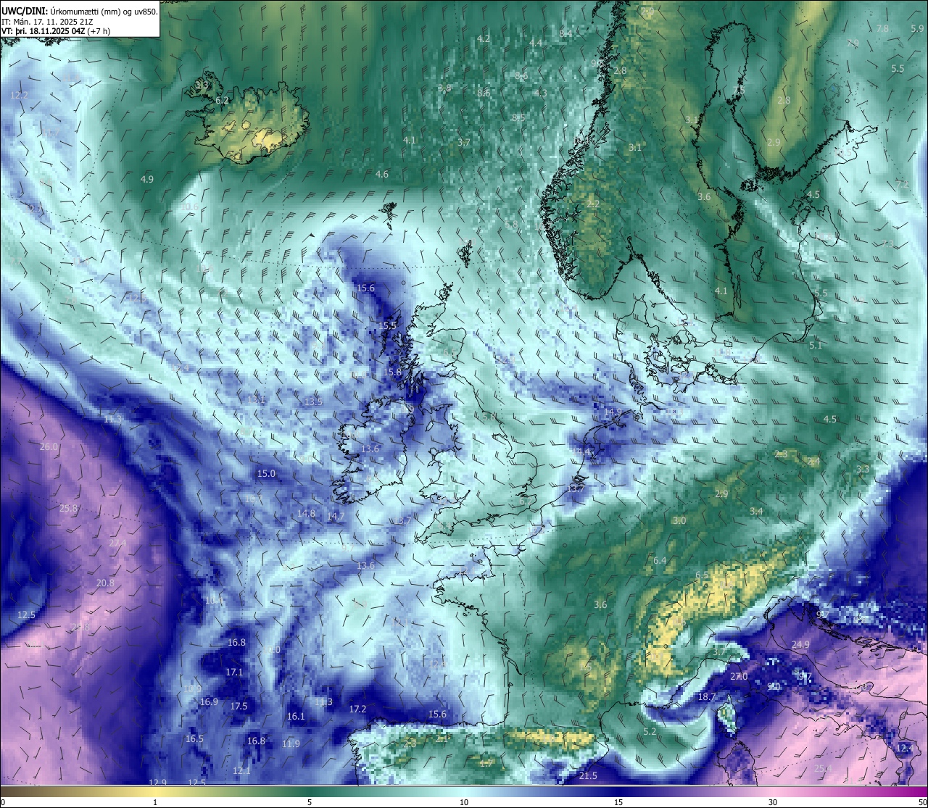928x808 pixels.
Task: Click the value 4.6 on the map
Action: click(x=382, y=175)
